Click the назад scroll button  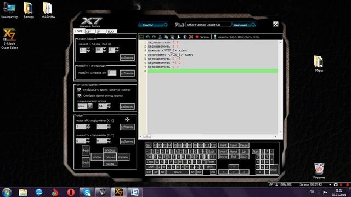[110, 164]
